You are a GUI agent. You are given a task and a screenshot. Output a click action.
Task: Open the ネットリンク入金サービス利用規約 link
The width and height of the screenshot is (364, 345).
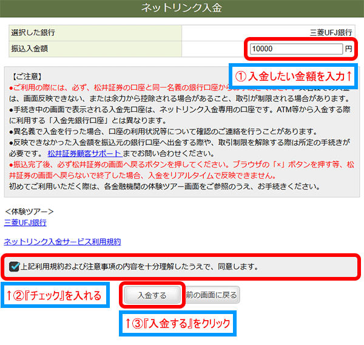tap(62, 241)
